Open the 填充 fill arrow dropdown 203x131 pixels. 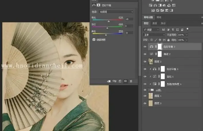187,40
